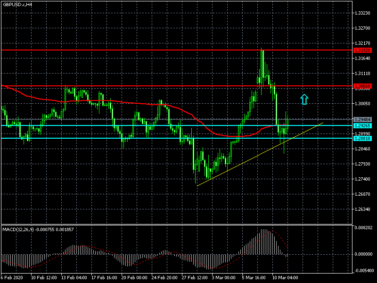The height and width of the screenshot is (283, 377).
Task: Click the GBPUSD.c,H4 chart title
Action: (x=17, y=4)
